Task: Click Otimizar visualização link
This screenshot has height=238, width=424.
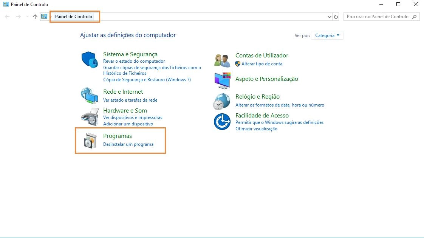Action: (x=256, y=129)
